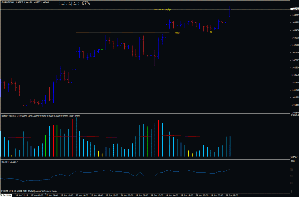Image resolution: width=299 pixels, height=197 pixels.
Task: Click the '28 Jun 18:00' time axis label
Action: pyautogui.click(x=187, y=195)
